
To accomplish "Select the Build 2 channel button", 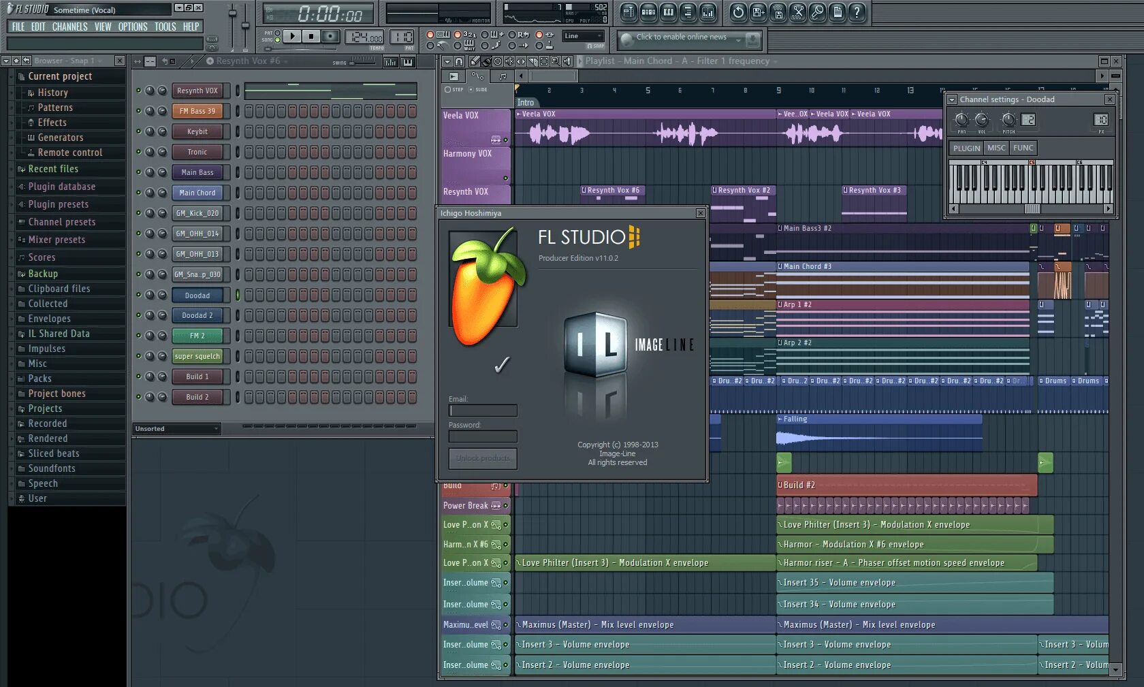I will (x=197, y=397).
